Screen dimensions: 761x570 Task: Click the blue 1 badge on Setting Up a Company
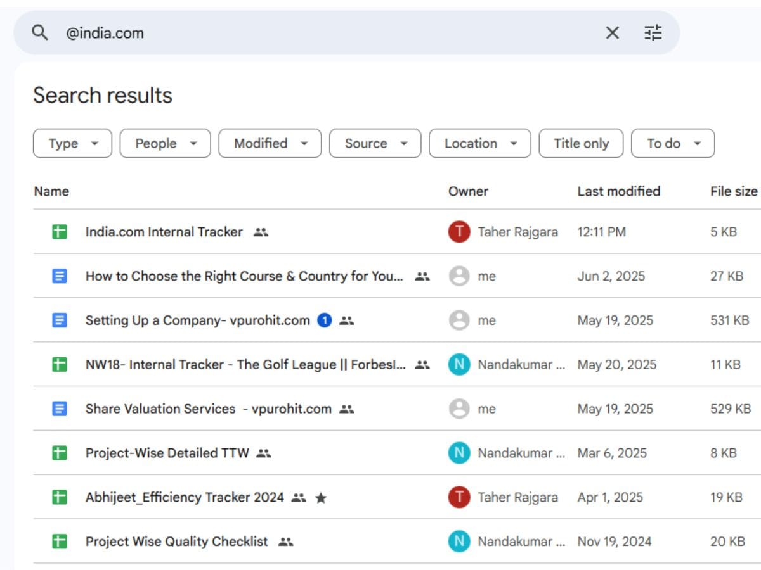325,320
